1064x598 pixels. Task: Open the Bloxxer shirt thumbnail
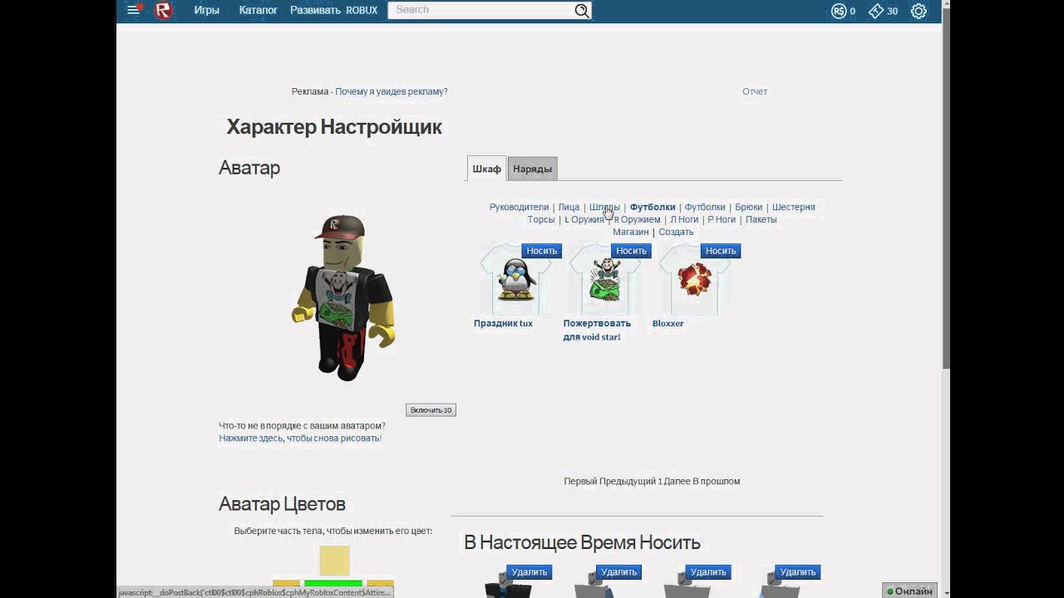tap(694, 280)
